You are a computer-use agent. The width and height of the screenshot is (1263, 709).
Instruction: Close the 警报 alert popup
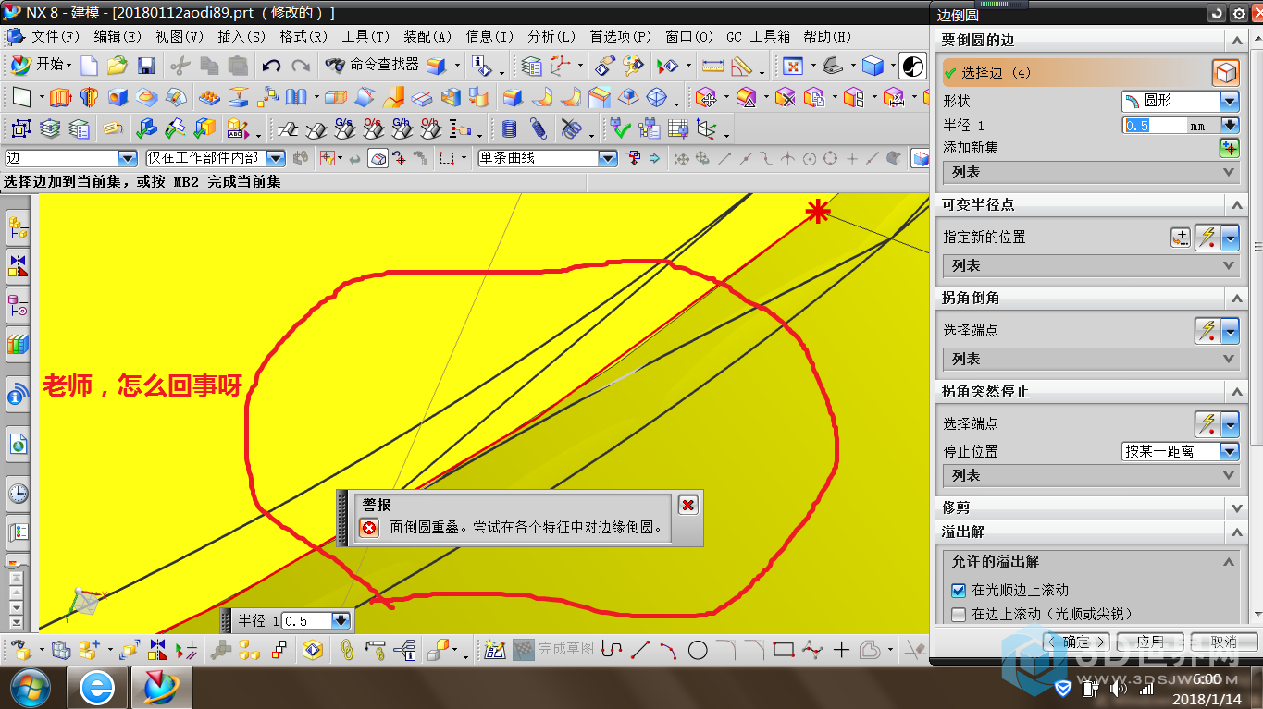687,505
